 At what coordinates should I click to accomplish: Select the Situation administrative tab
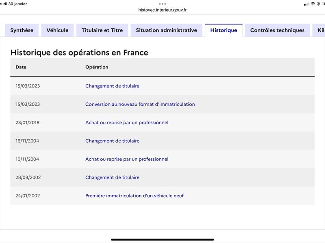[x=167, y=30]
